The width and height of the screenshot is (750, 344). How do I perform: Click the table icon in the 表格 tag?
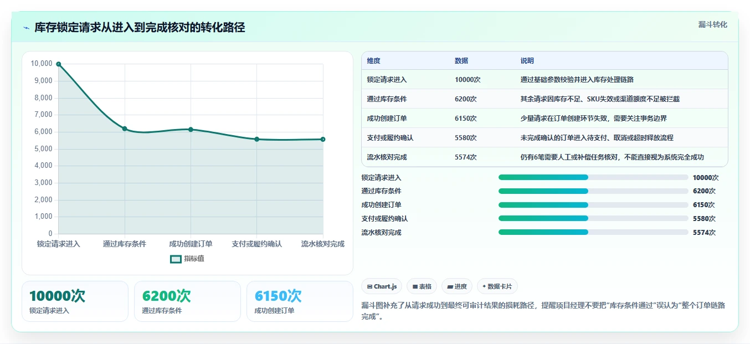coord(415,286)
